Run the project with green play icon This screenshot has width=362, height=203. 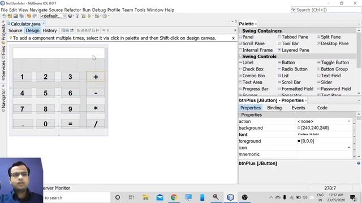tap(89, 16)
